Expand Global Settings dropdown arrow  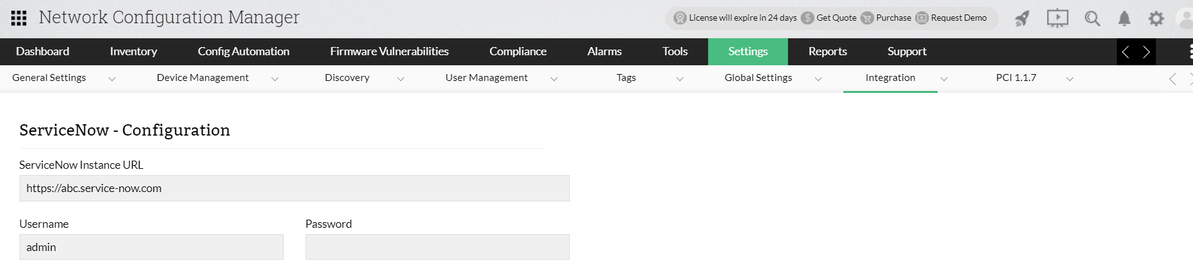pos(818,79)
